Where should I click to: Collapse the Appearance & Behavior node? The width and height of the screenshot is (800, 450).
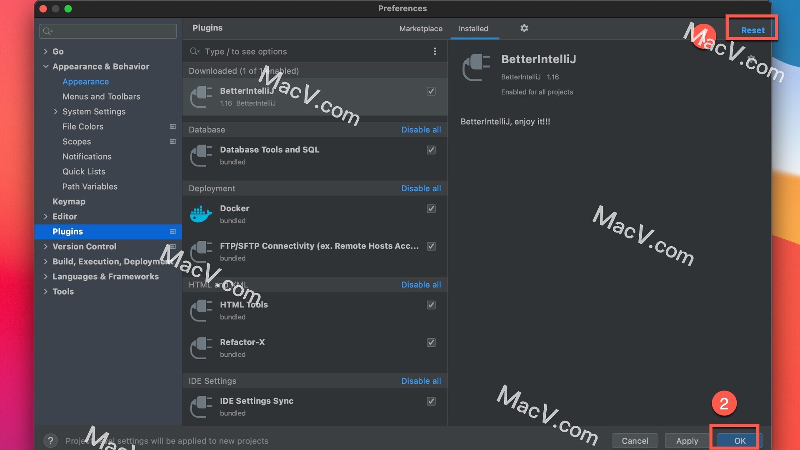coord(45,66)
